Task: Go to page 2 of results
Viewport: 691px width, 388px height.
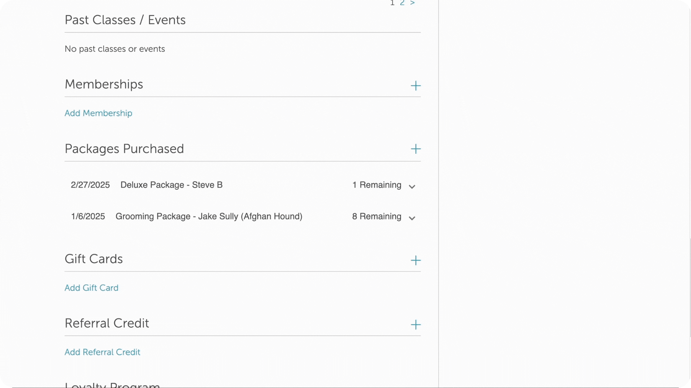Action: (402, 3)
